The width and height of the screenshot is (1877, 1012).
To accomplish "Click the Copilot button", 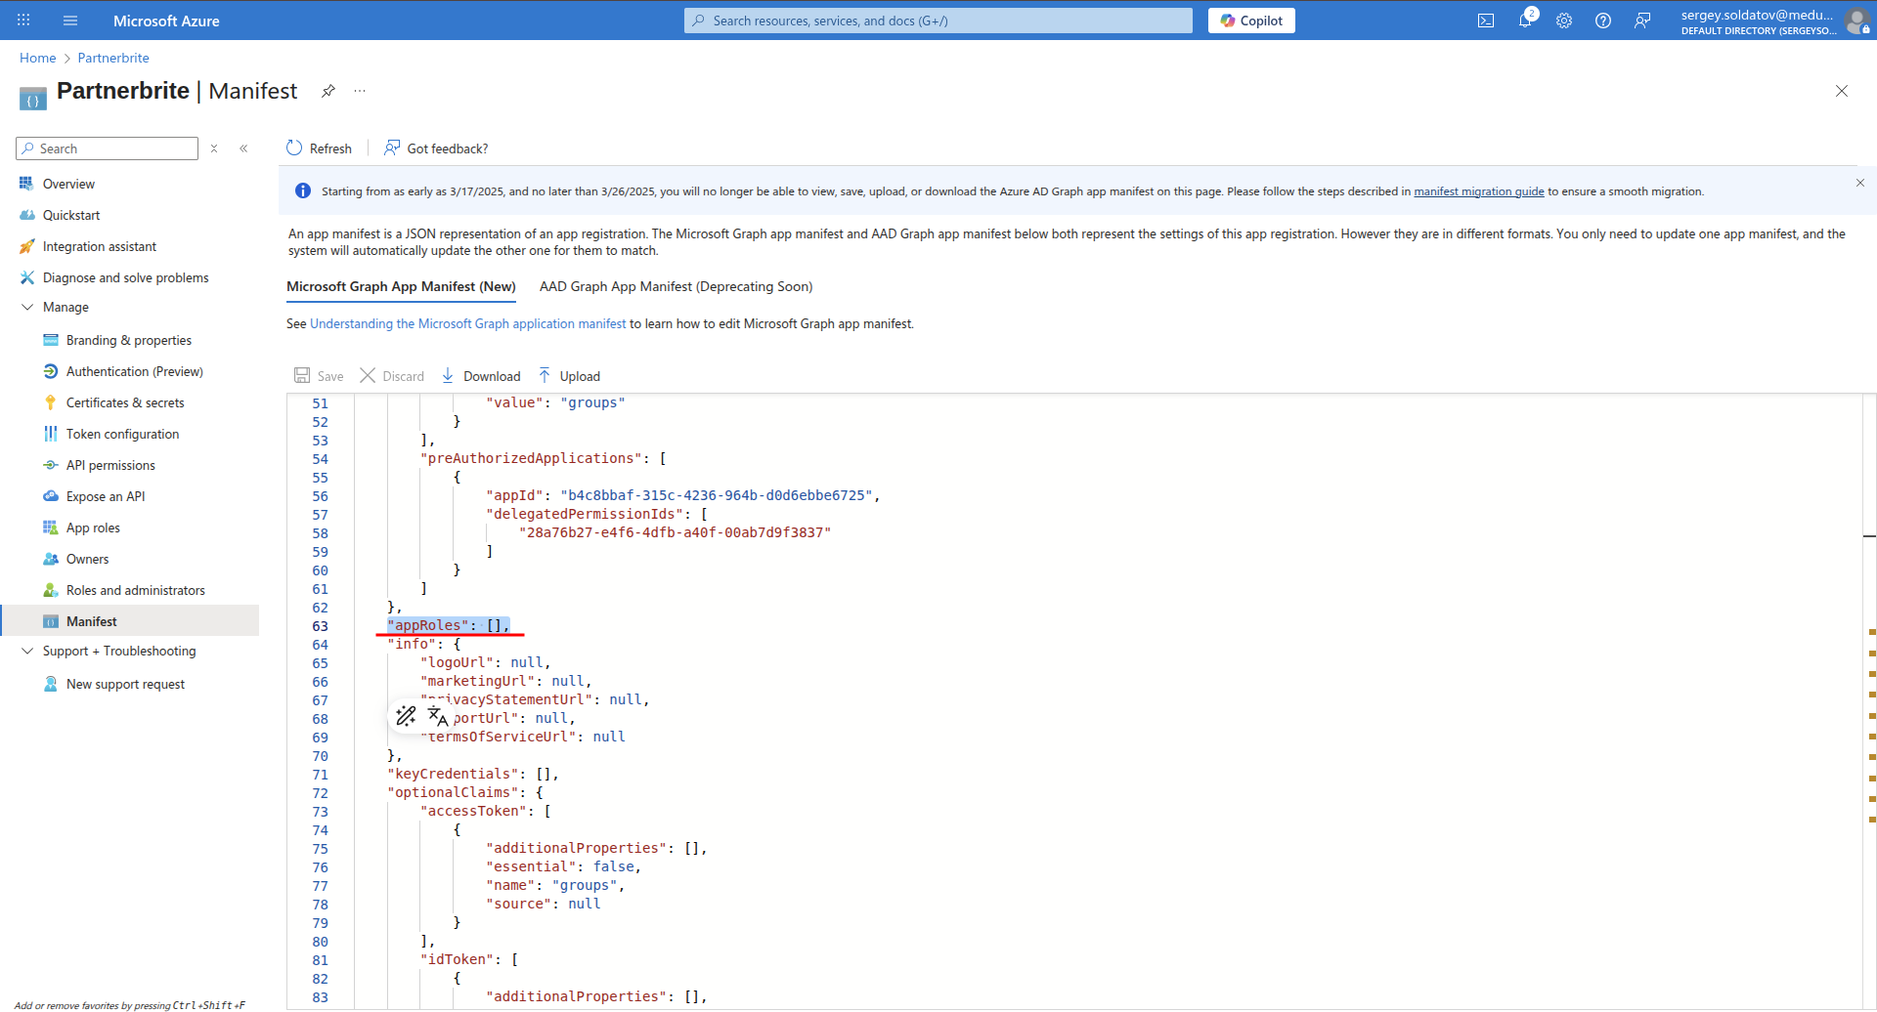I will tap(1251, 21).
